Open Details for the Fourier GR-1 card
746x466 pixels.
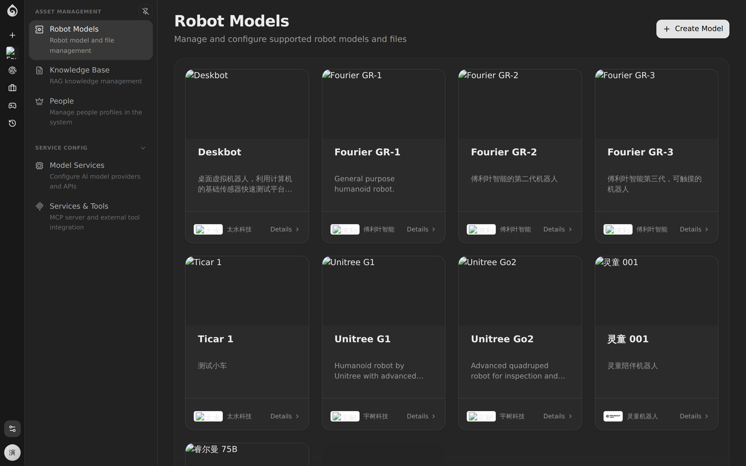[421, 229]
